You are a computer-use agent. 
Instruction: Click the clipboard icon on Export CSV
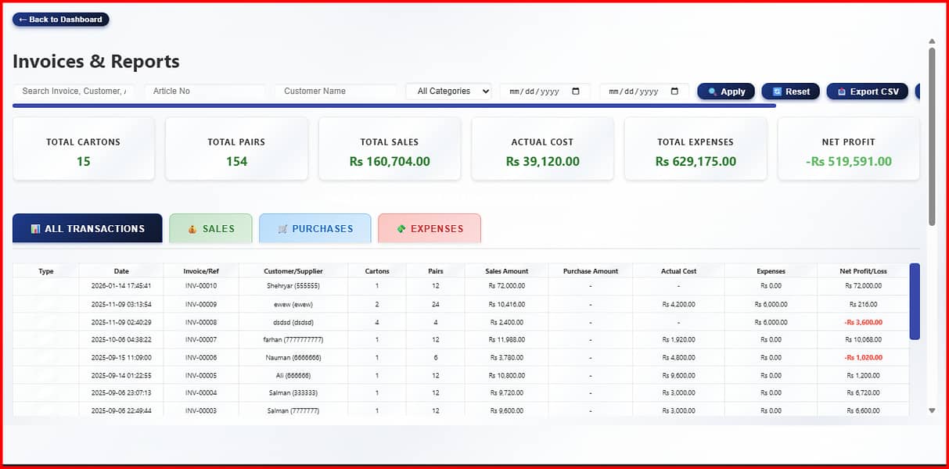click(x=842, y=91)
